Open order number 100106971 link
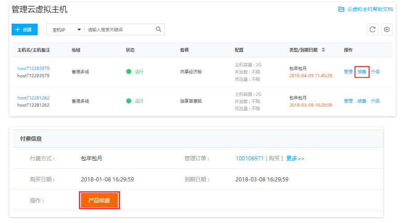Viewport: 406px width, 223px height. point(249,159)
